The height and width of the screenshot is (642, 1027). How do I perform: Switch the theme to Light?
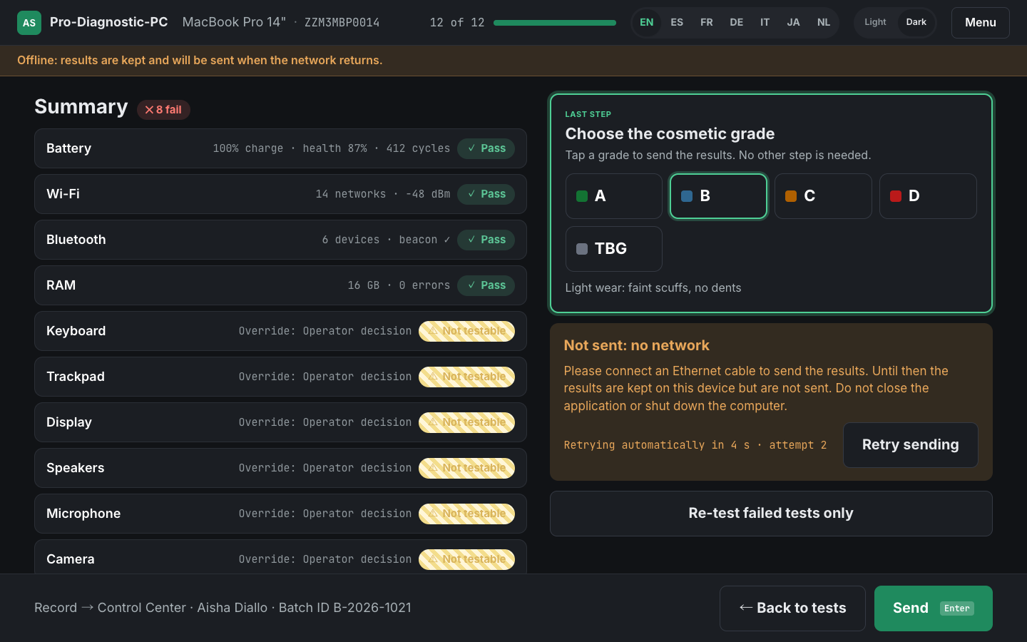875,22
